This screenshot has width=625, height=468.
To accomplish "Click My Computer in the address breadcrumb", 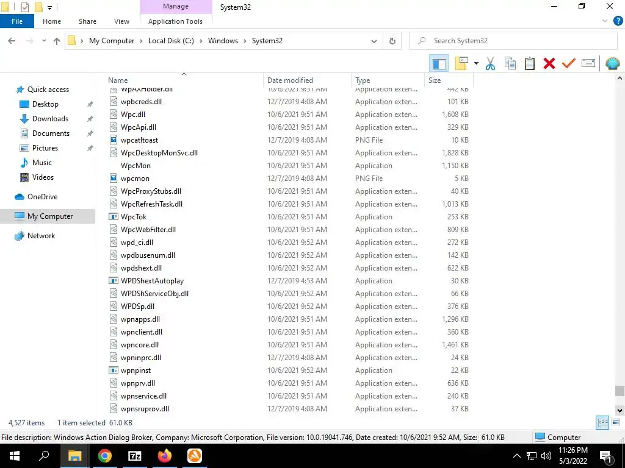I will (112, 41).
